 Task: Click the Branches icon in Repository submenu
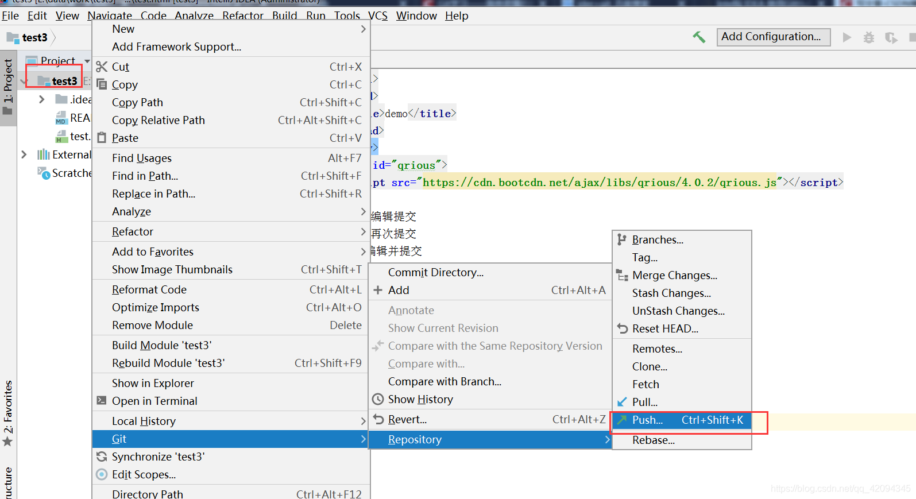[x=622, y=239]
